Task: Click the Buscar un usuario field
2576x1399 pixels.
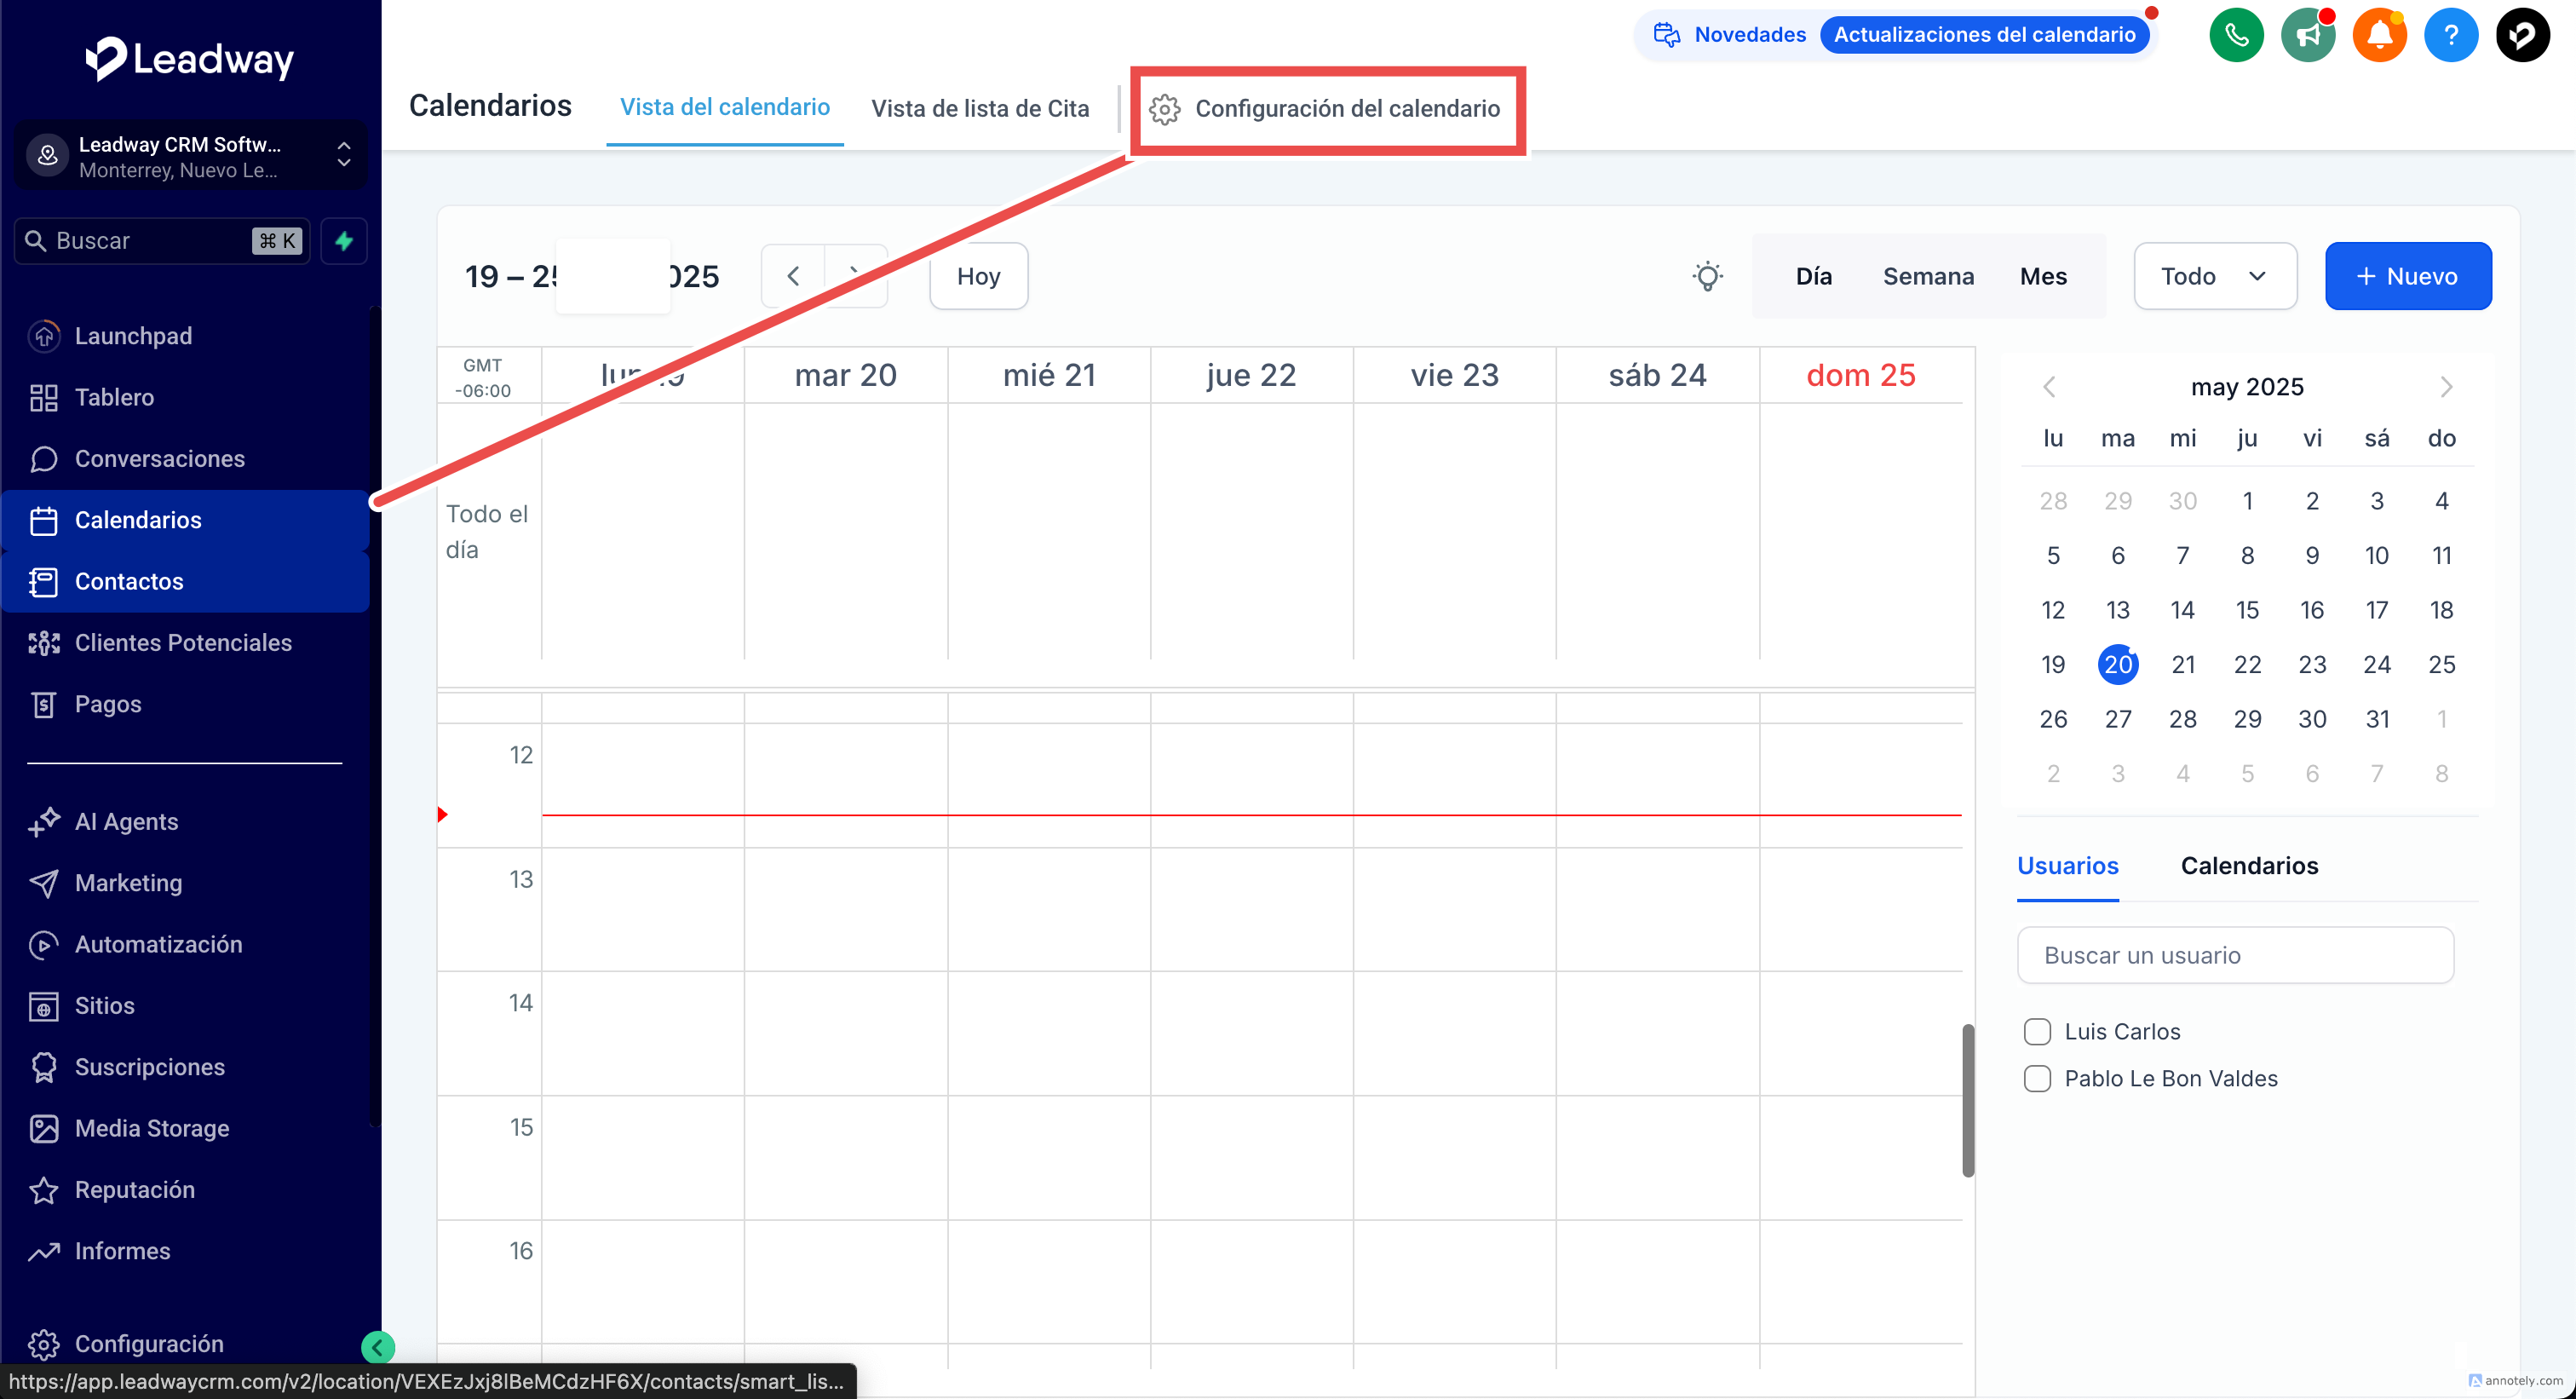Action: (2234, 955)
